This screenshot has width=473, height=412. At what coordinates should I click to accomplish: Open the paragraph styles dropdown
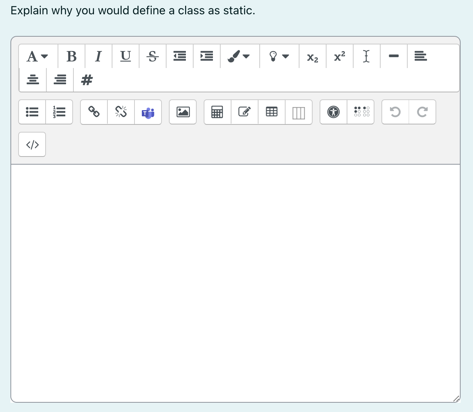(x=38, y=56)
